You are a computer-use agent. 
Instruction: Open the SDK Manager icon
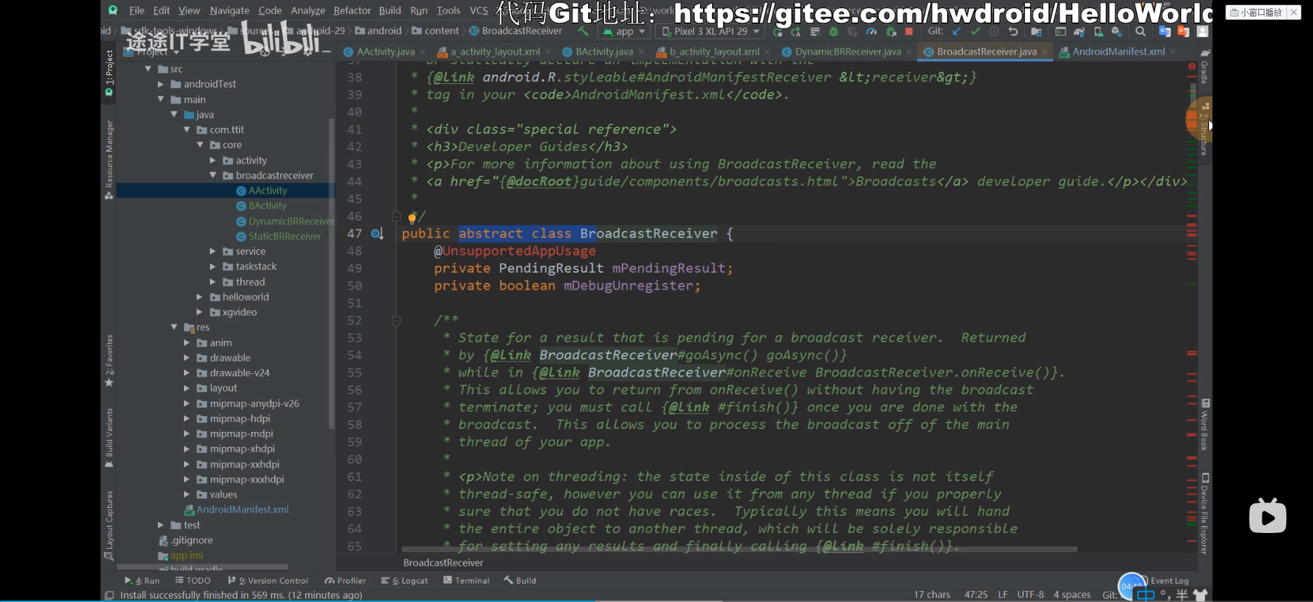1117,31
